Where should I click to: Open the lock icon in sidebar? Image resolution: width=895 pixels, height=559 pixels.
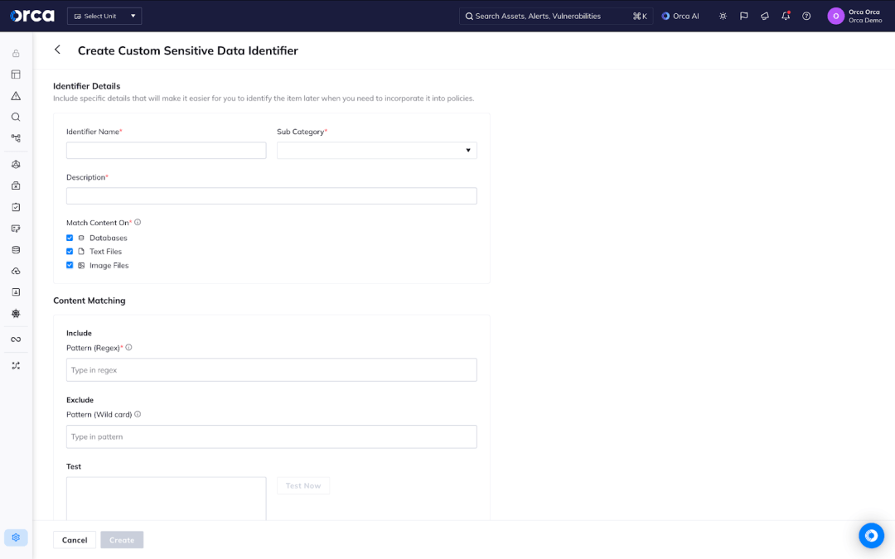point(16,54)
